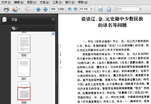Click the previous page up arrow

[38, 10]
